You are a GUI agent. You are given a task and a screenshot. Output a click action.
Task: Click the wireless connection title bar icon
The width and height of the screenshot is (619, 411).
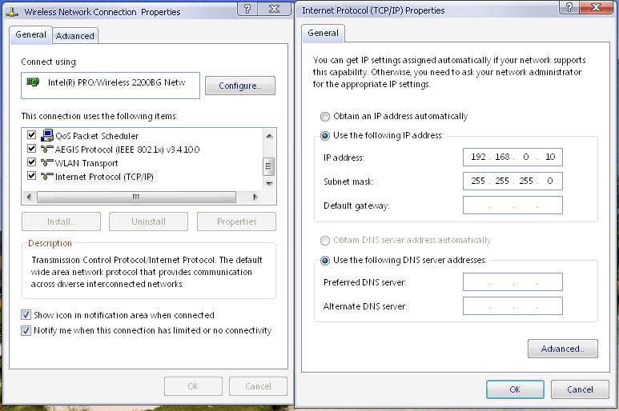12,12
